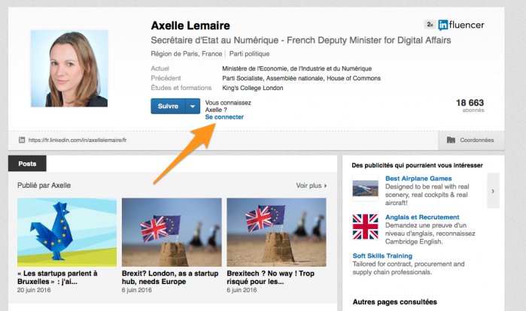The height and width of the screenshot is (311, 526).
Task: Click the Best Airplane Games ad link
Action: pos(418,179)
